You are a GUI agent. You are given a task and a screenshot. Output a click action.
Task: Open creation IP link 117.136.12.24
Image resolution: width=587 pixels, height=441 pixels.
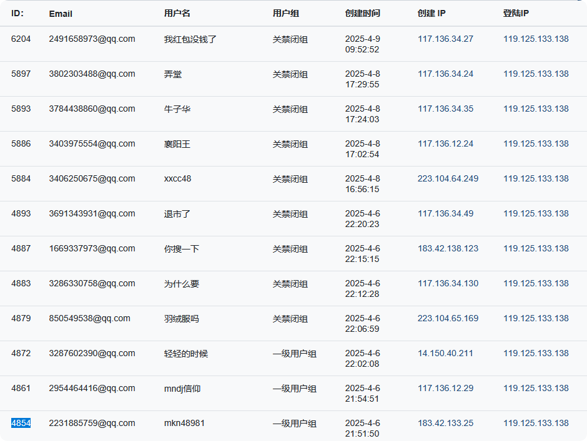(445, 143)
